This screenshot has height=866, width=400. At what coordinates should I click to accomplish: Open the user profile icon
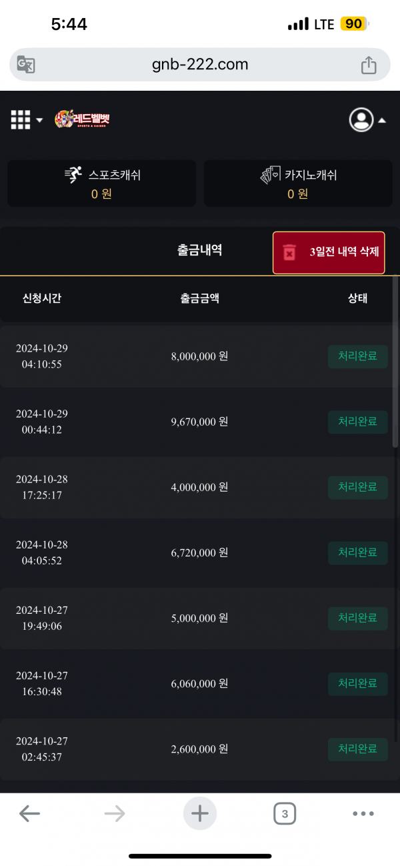pos(361,119)
